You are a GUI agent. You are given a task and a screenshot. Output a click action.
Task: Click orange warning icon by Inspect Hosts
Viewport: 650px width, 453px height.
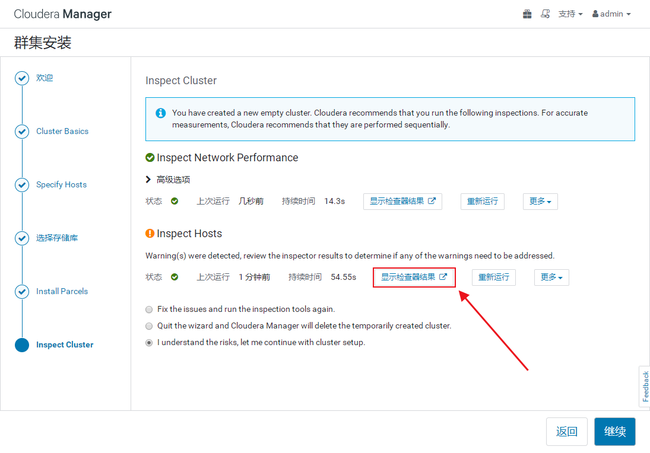coord(150,234)
